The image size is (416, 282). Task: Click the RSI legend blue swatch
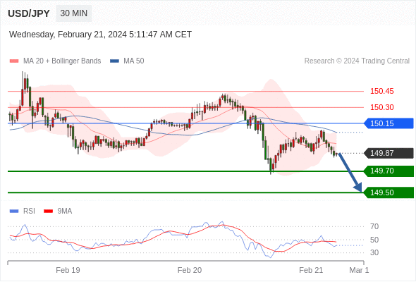pyautogui.click(x=14, y=211)
